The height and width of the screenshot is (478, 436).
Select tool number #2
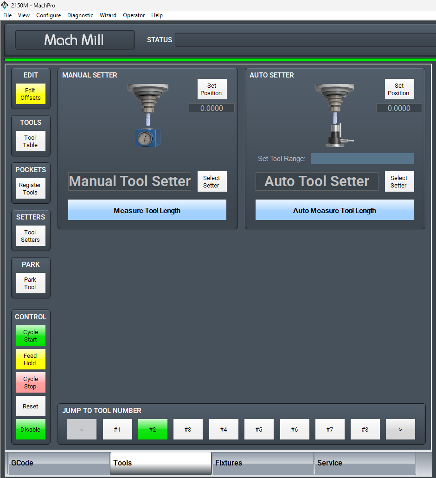coord(153,429)
